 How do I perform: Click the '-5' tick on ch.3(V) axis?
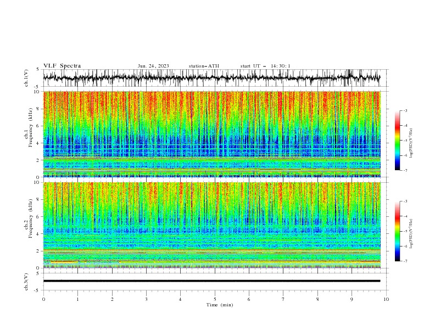click(37, 290)
